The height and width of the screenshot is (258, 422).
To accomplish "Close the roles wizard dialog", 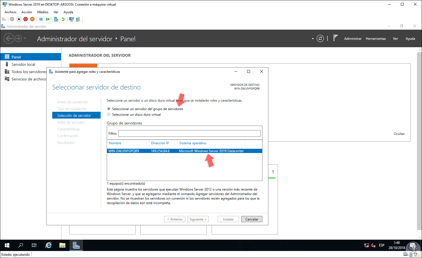I will click(262, 71).
